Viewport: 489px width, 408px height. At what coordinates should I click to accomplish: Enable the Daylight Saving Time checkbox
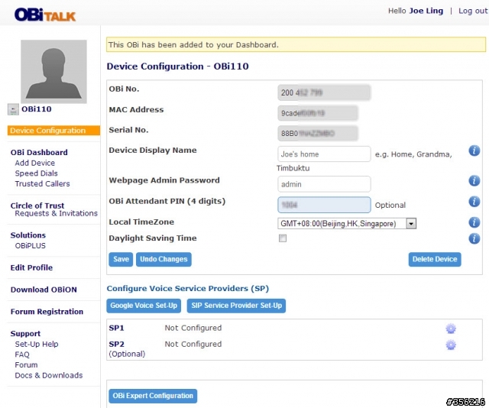tap(283, 238)
